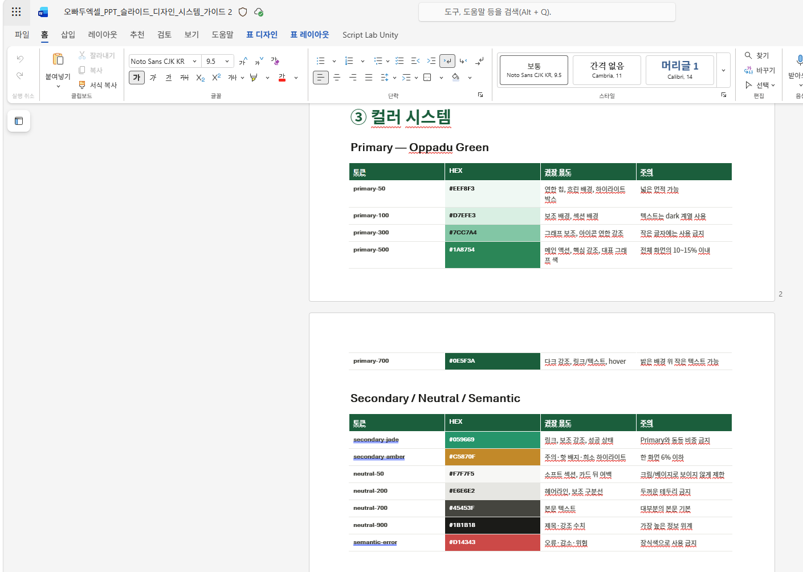Click the numbered list icon

click(x=349, y=61)
